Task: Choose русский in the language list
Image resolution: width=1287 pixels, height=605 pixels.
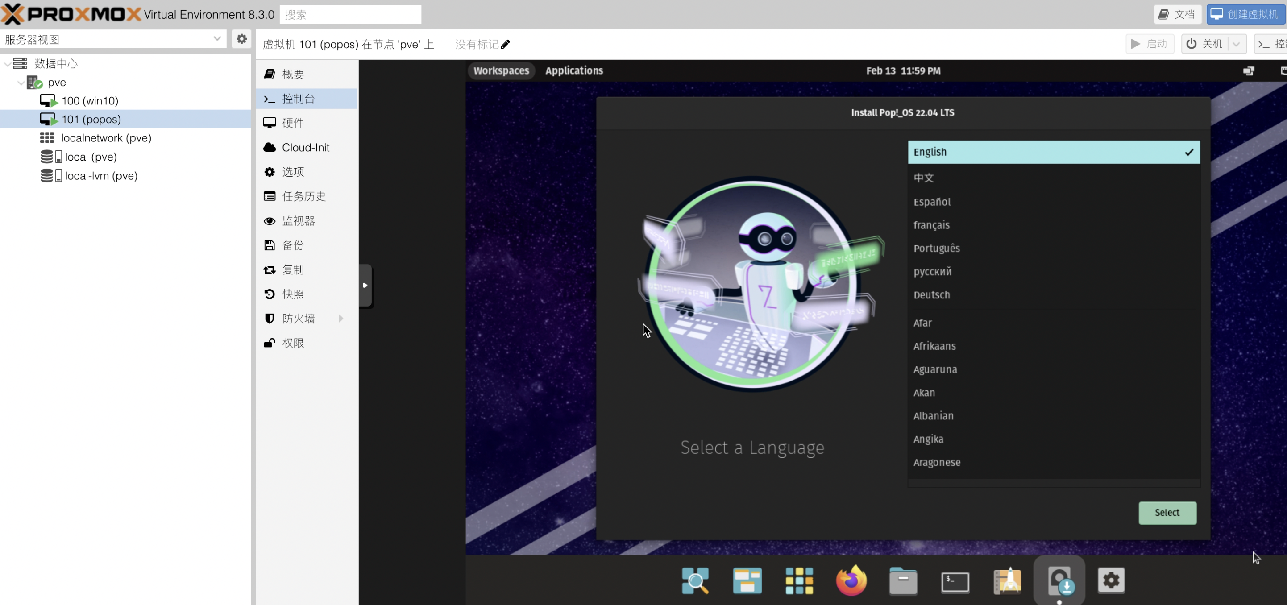Action: [1054, 271]
